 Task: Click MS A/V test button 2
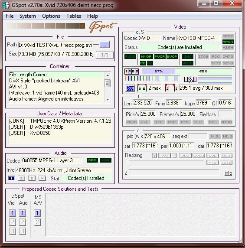37,222
